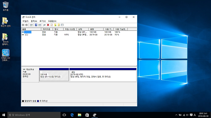
Task: Launch Microsoft Edge from the taskbar
Action: coord(72,115)
